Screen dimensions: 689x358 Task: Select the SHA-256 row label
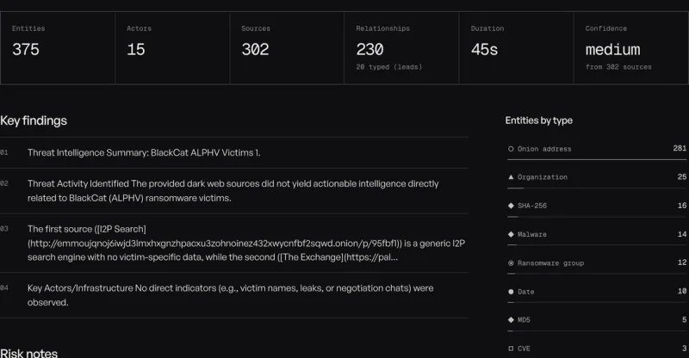click(532, 206)
